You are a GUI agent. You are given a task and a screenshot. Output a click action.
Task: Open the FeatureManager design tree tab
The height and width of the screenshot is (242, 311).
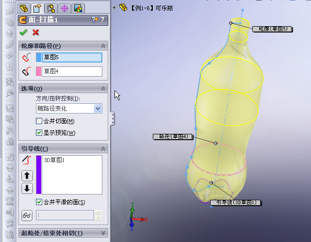tap(24, 8)
